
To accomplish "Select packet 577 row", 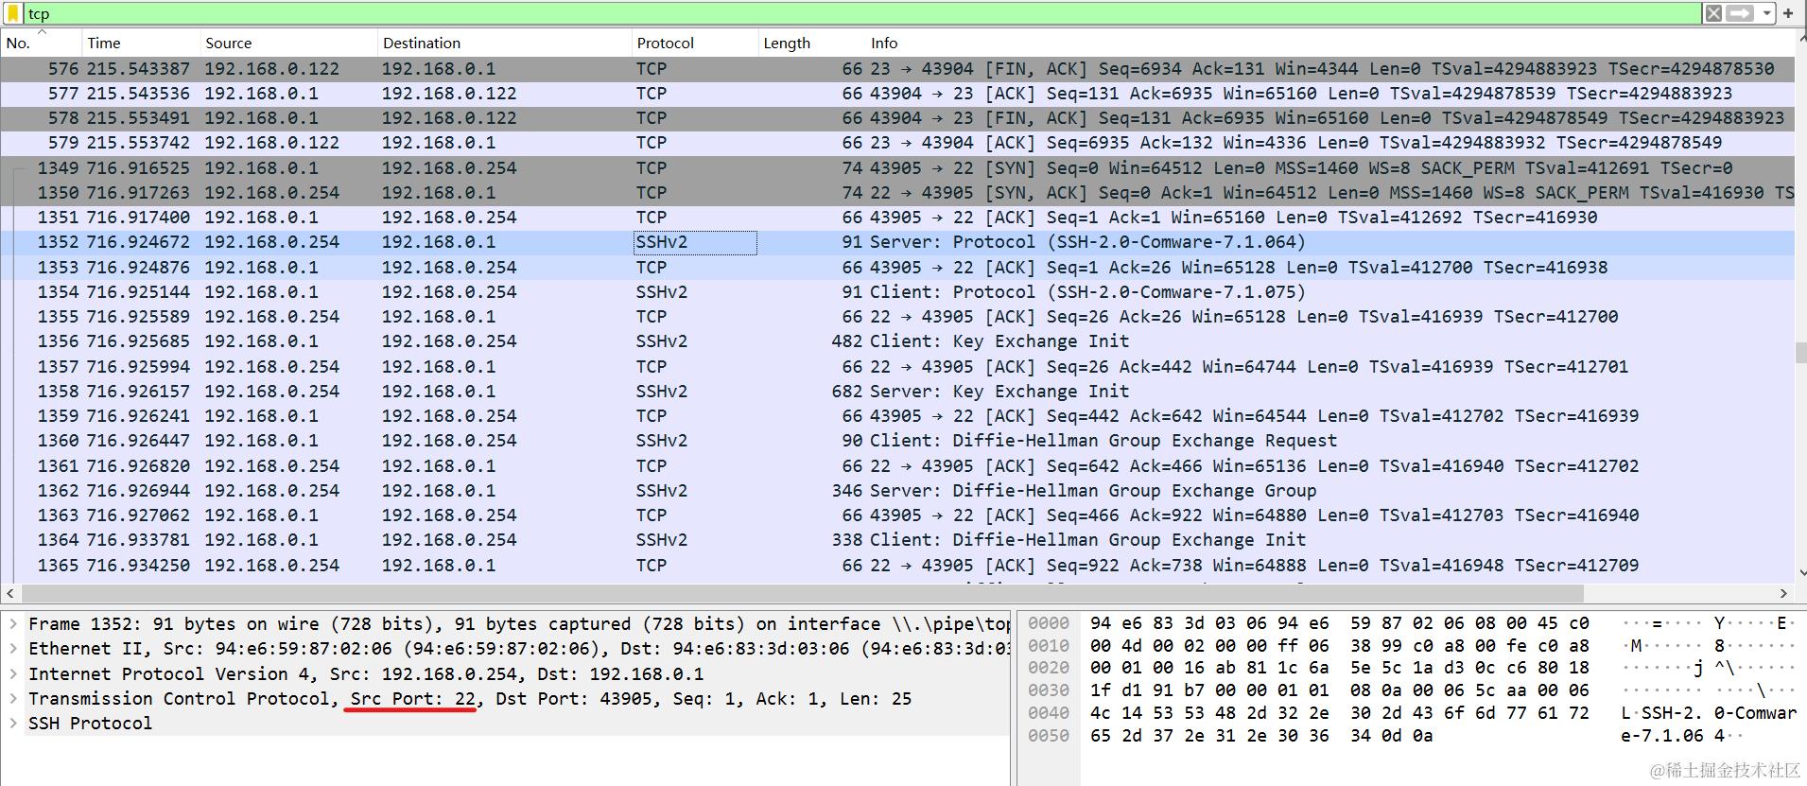I will pos(897,94).
